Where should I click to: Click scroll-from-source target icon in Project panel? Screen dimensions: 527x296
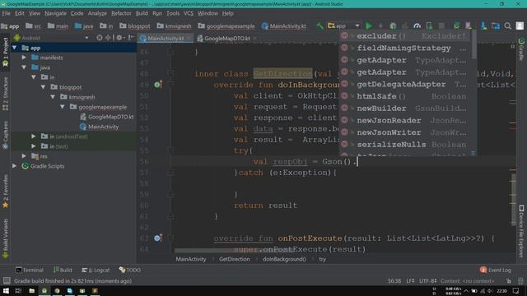(x=100, y=38)
